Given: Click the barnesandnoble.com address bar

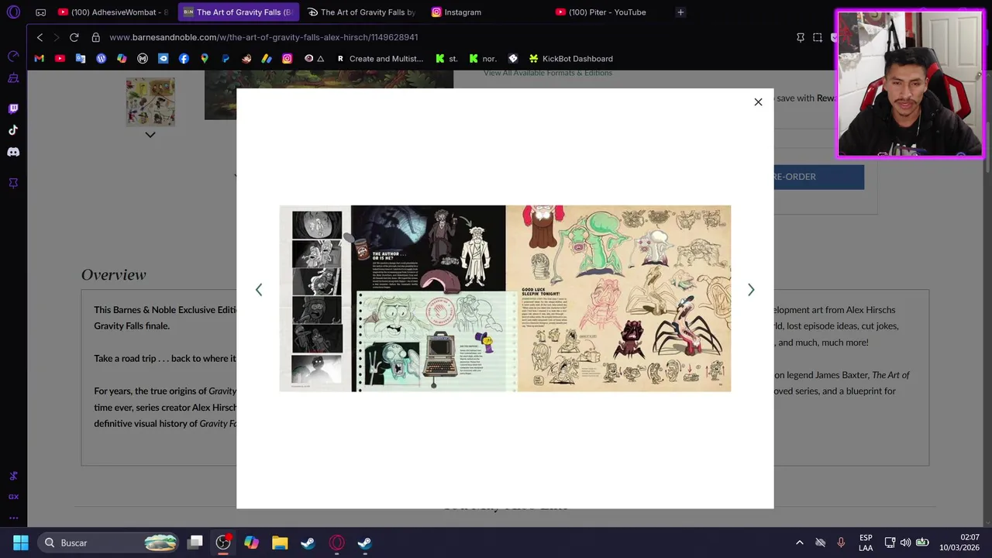Looking at the screenshot, I should 263,37.
